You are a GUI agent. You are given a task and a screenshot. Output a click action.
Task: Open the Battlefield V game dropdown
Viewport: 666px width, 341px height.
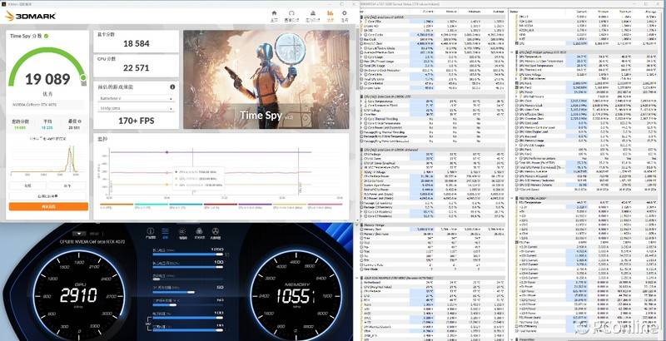pos(136,97)
